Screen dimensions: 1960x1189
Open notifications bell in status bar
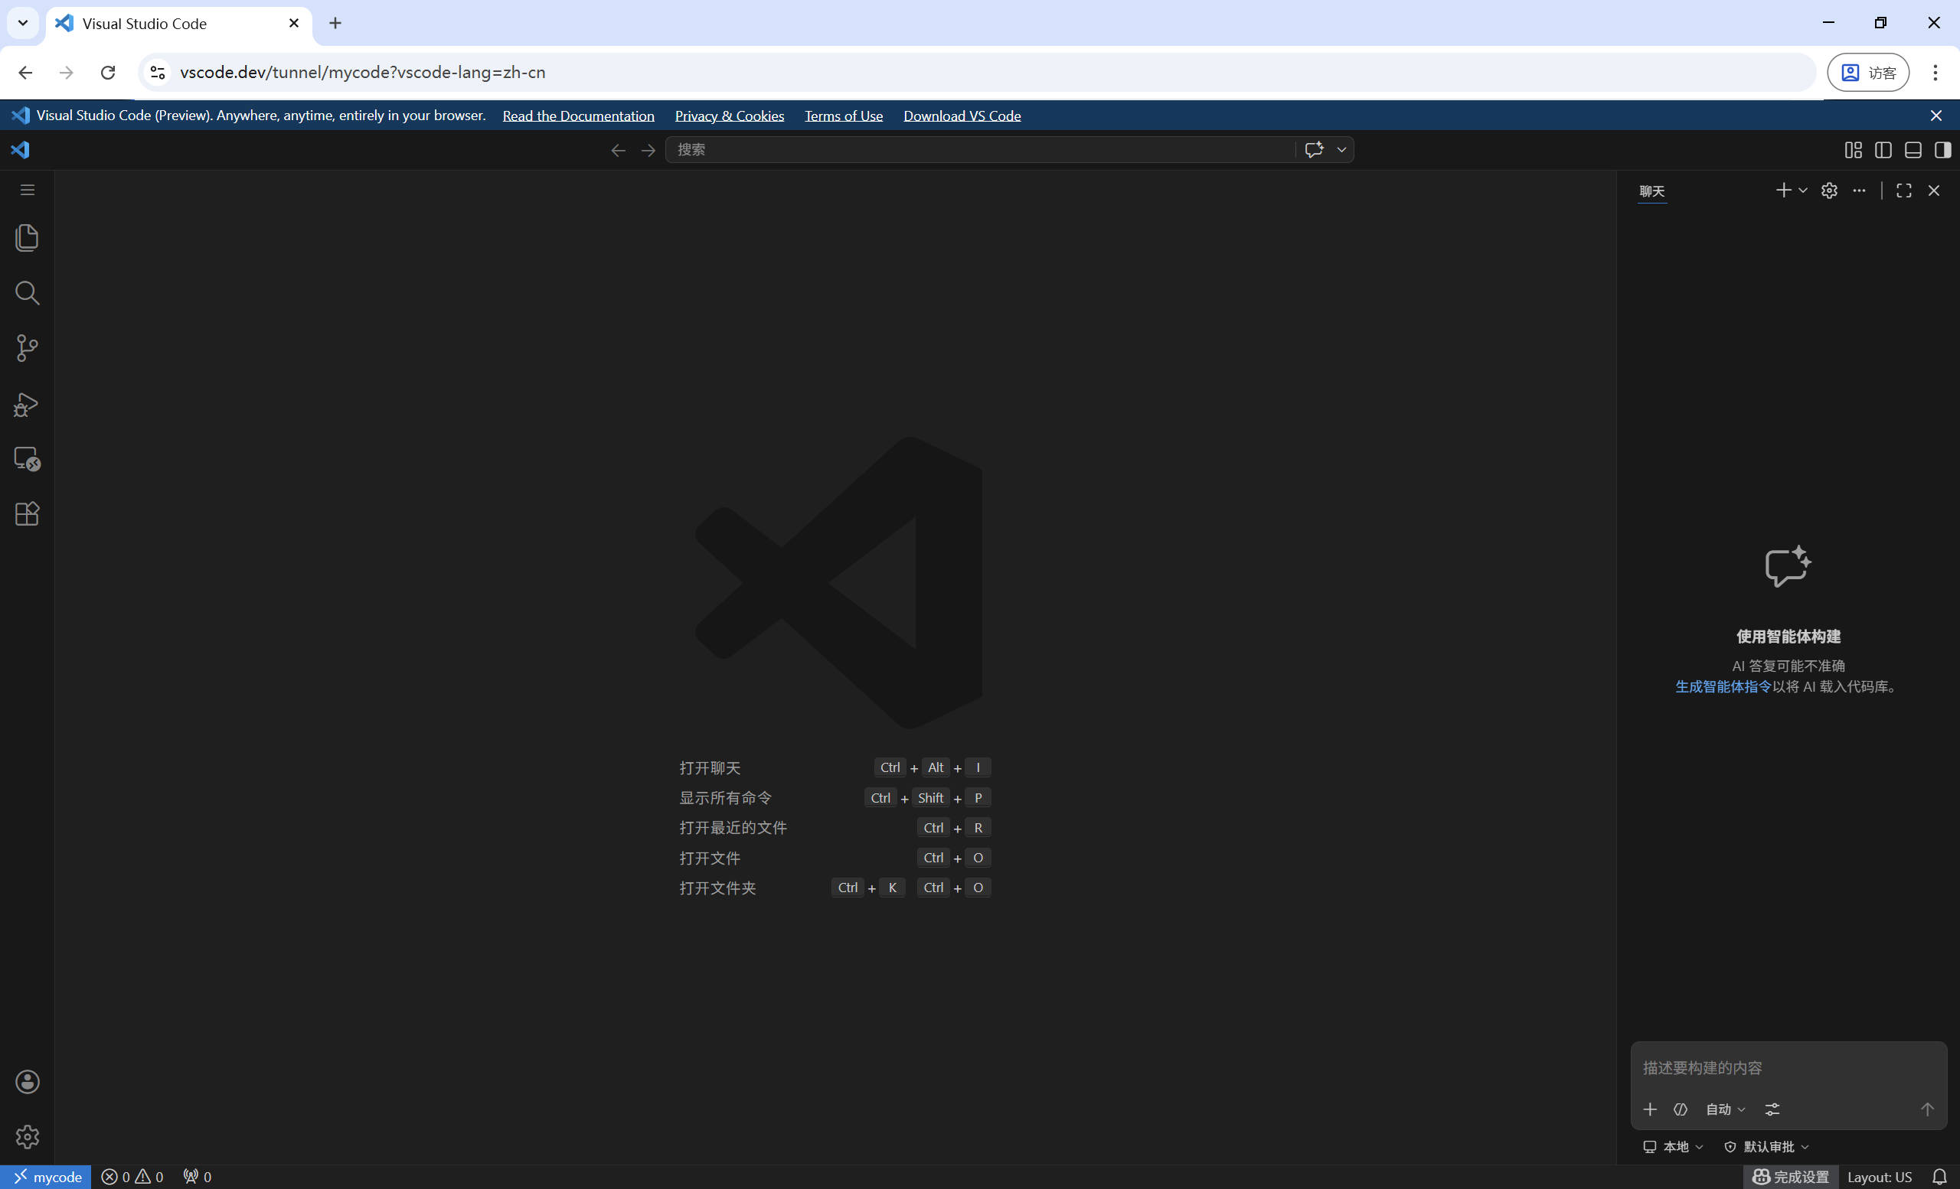pos(1939,1177)
